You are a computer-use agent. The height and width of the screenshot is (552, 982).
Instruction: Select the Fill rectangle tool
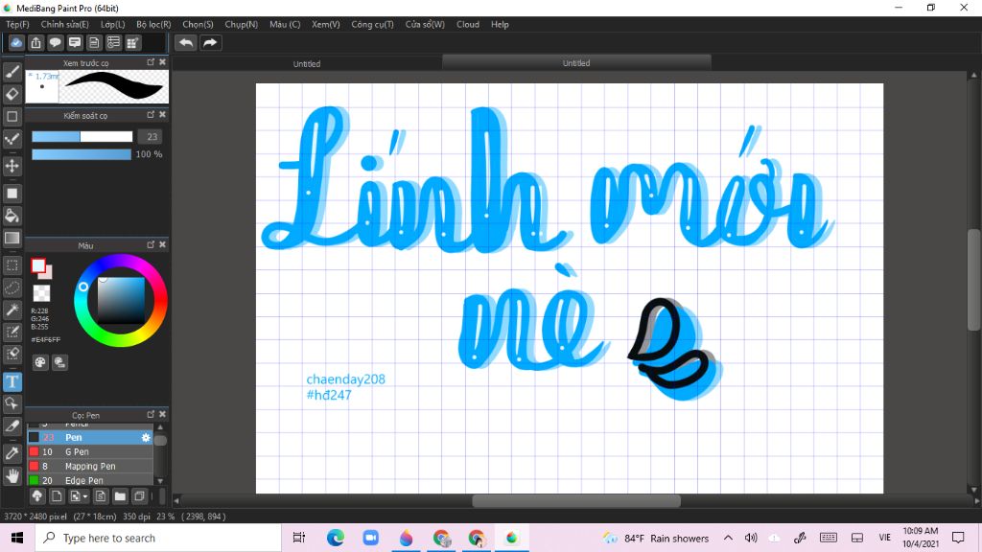pos(12,194)
